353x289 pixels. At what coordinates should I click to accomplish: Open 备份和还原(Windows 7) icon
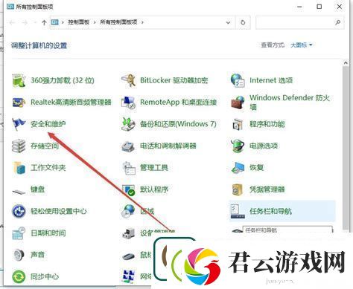tap(128, 124)
